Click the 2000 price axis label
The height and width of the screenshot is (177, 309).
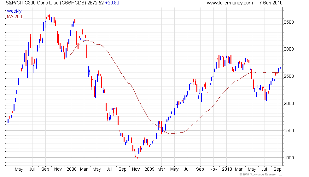[289, 103]
